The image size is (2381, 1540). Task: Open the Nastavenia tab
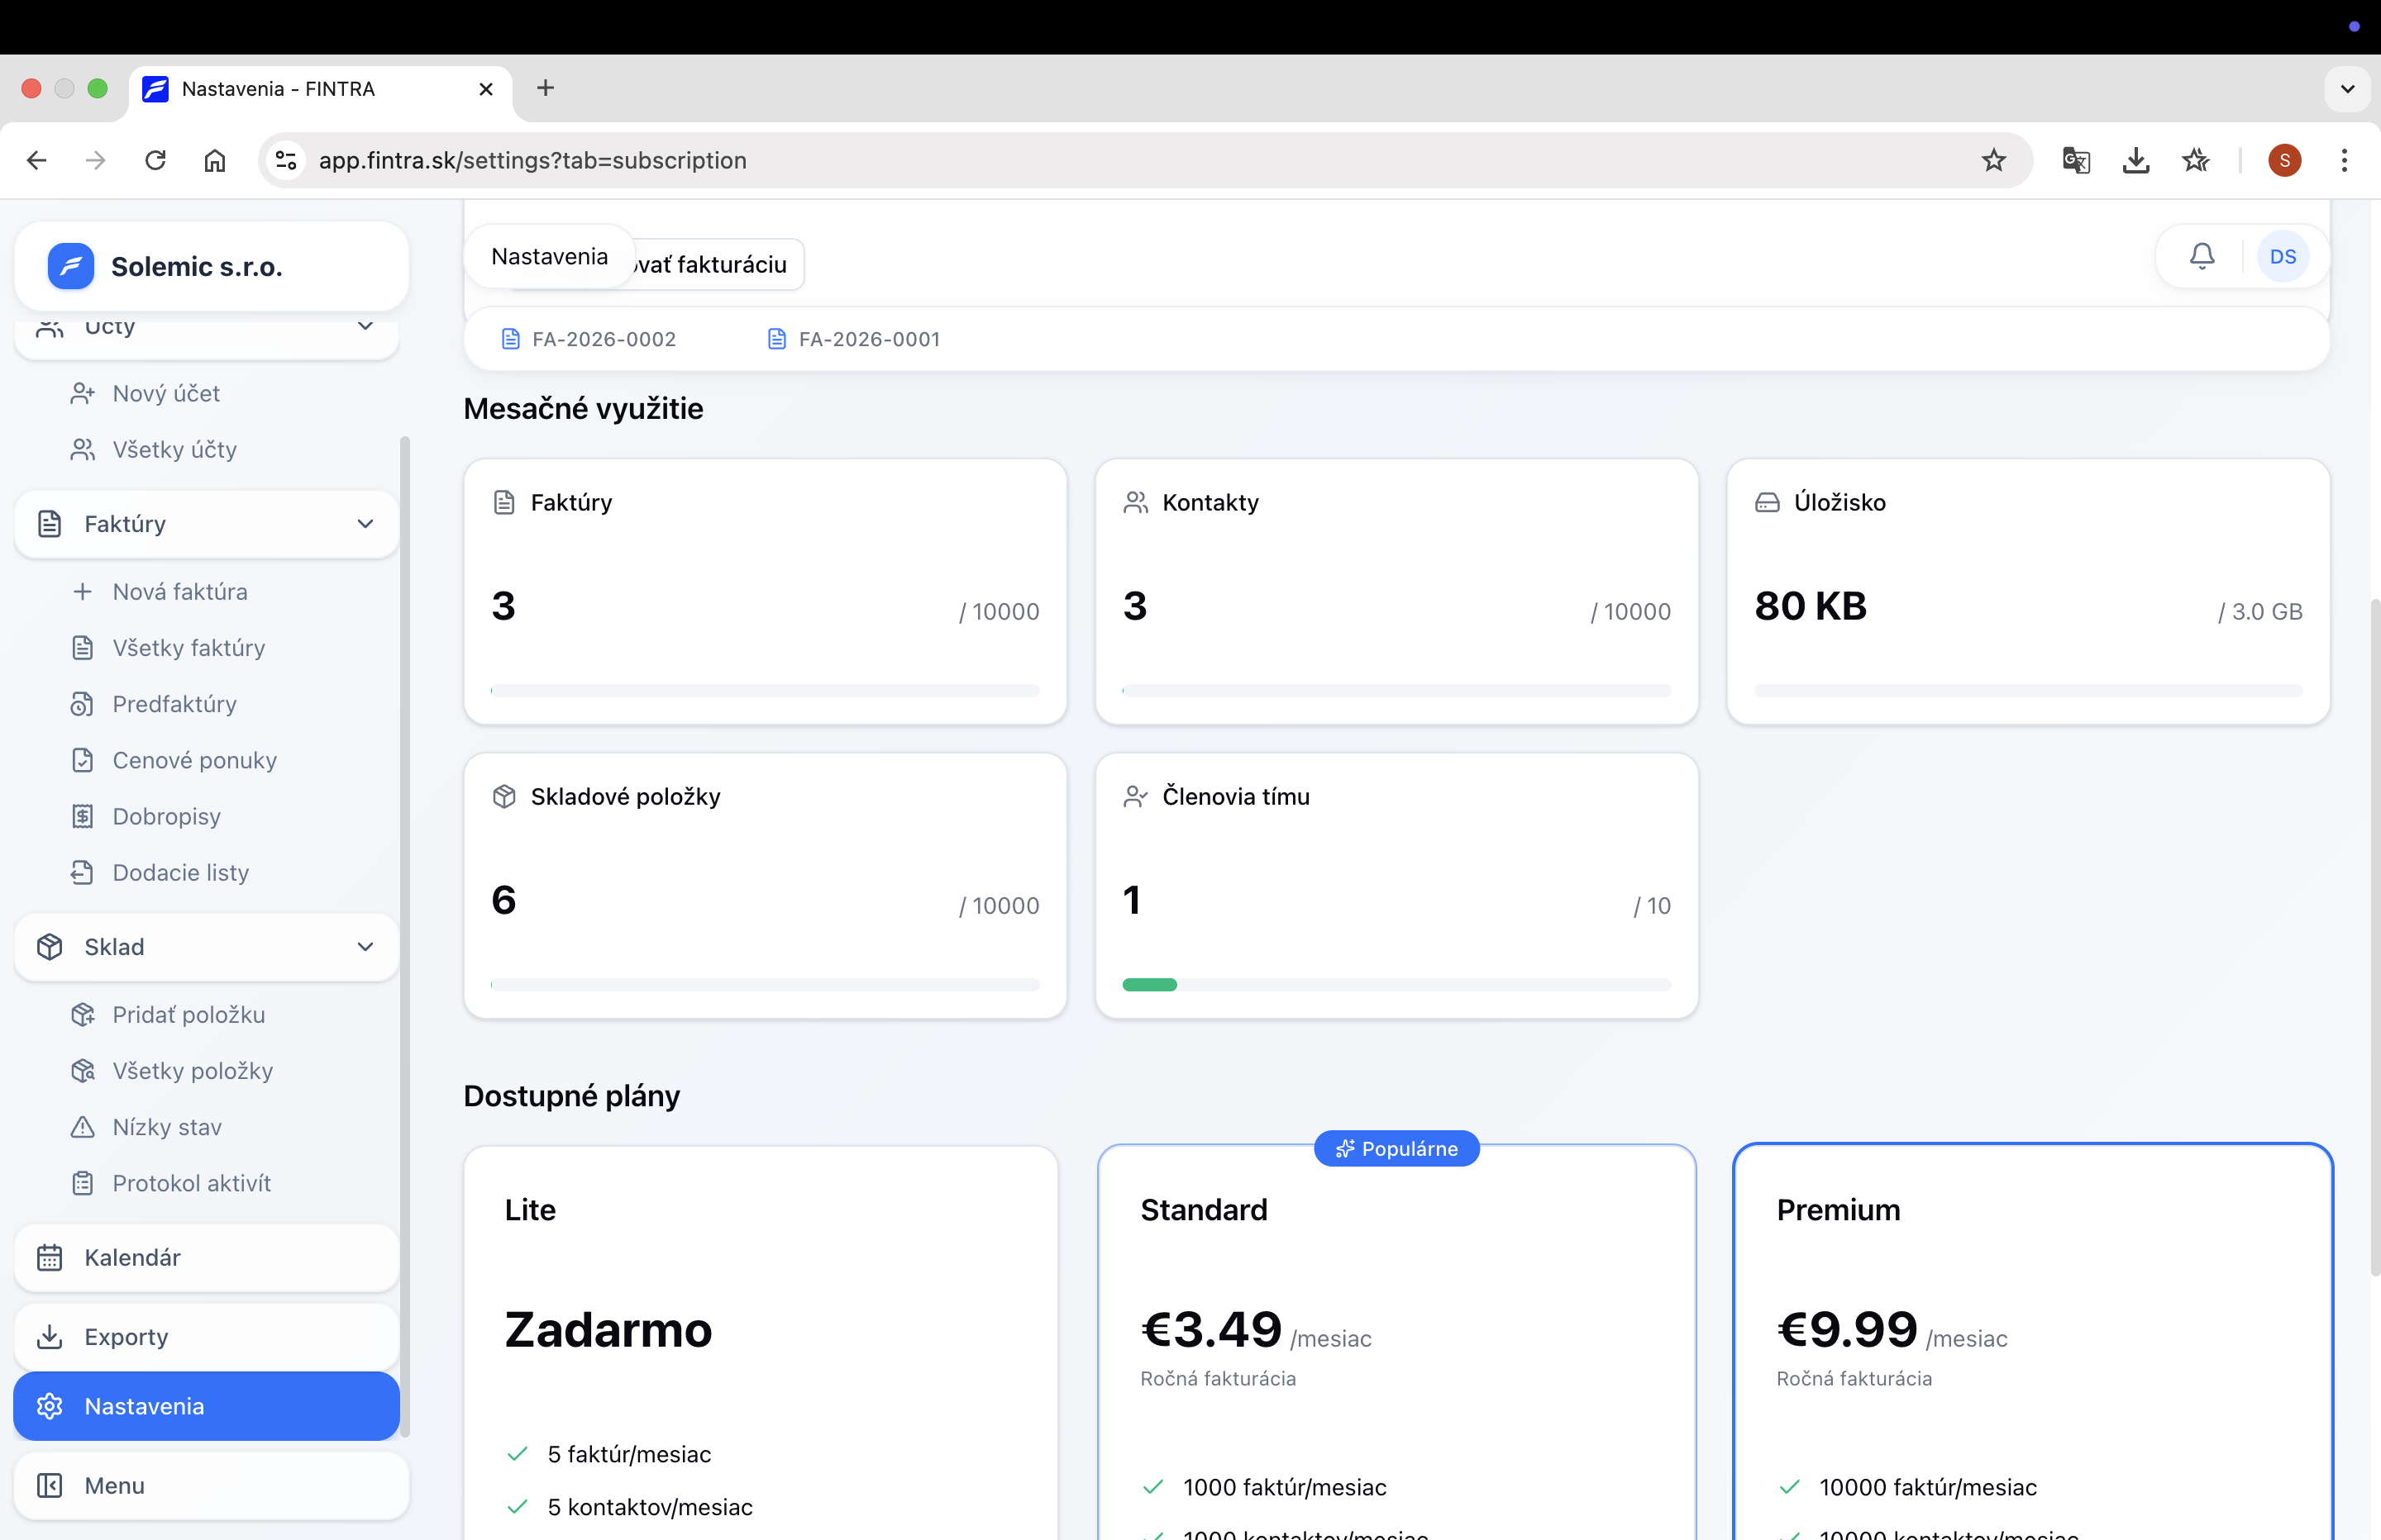click(x=549, y=256)
